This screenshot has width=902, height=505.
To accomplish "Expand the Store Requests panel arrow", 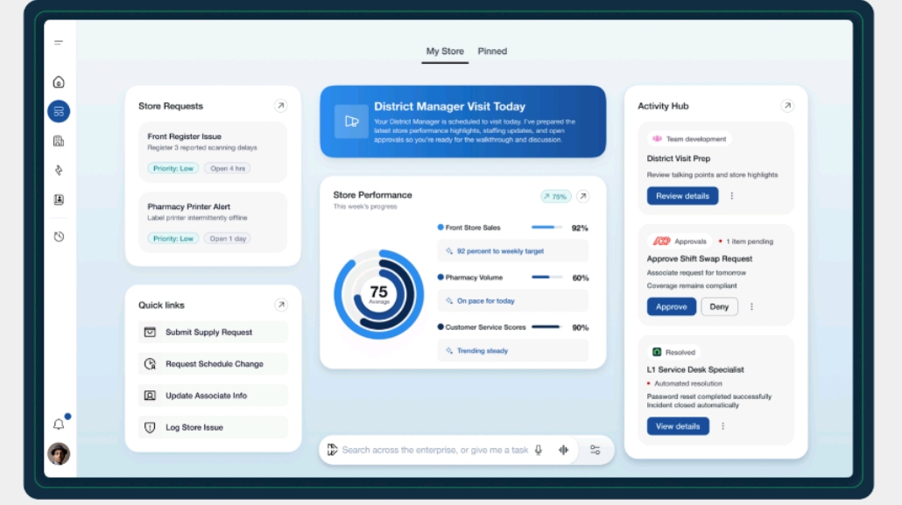I will click(x=280, y=106).
